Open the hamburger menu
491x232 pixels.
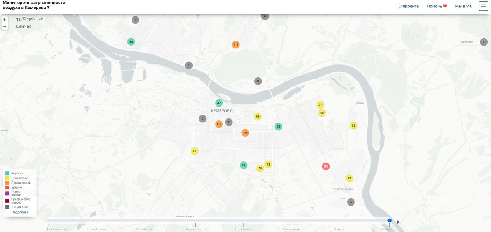coord(483,6)
